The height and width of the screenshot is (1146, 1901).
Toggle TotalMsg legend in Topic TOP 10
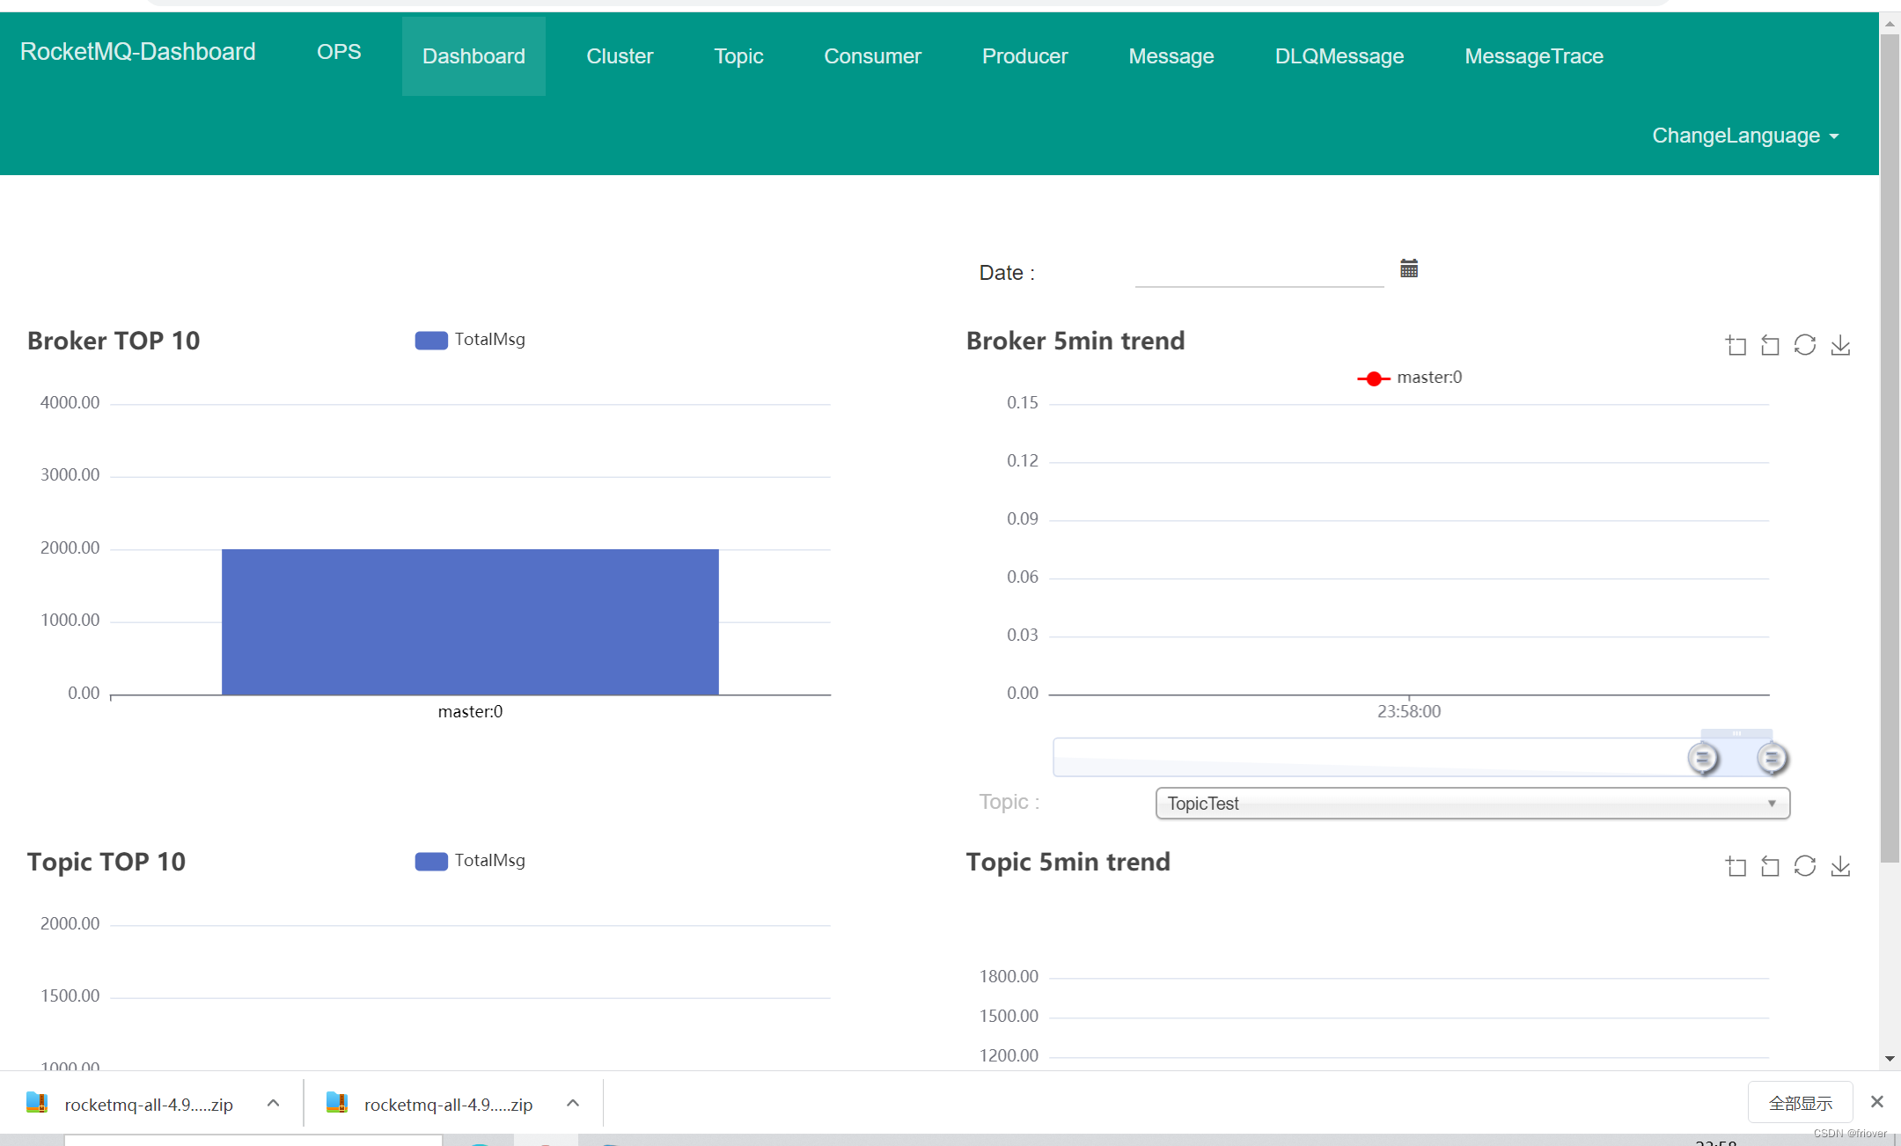tap(470, 861)
